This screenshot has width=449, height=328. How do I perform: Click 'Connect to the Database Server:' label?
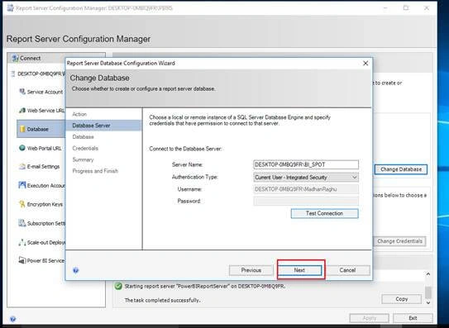[185, 149]
